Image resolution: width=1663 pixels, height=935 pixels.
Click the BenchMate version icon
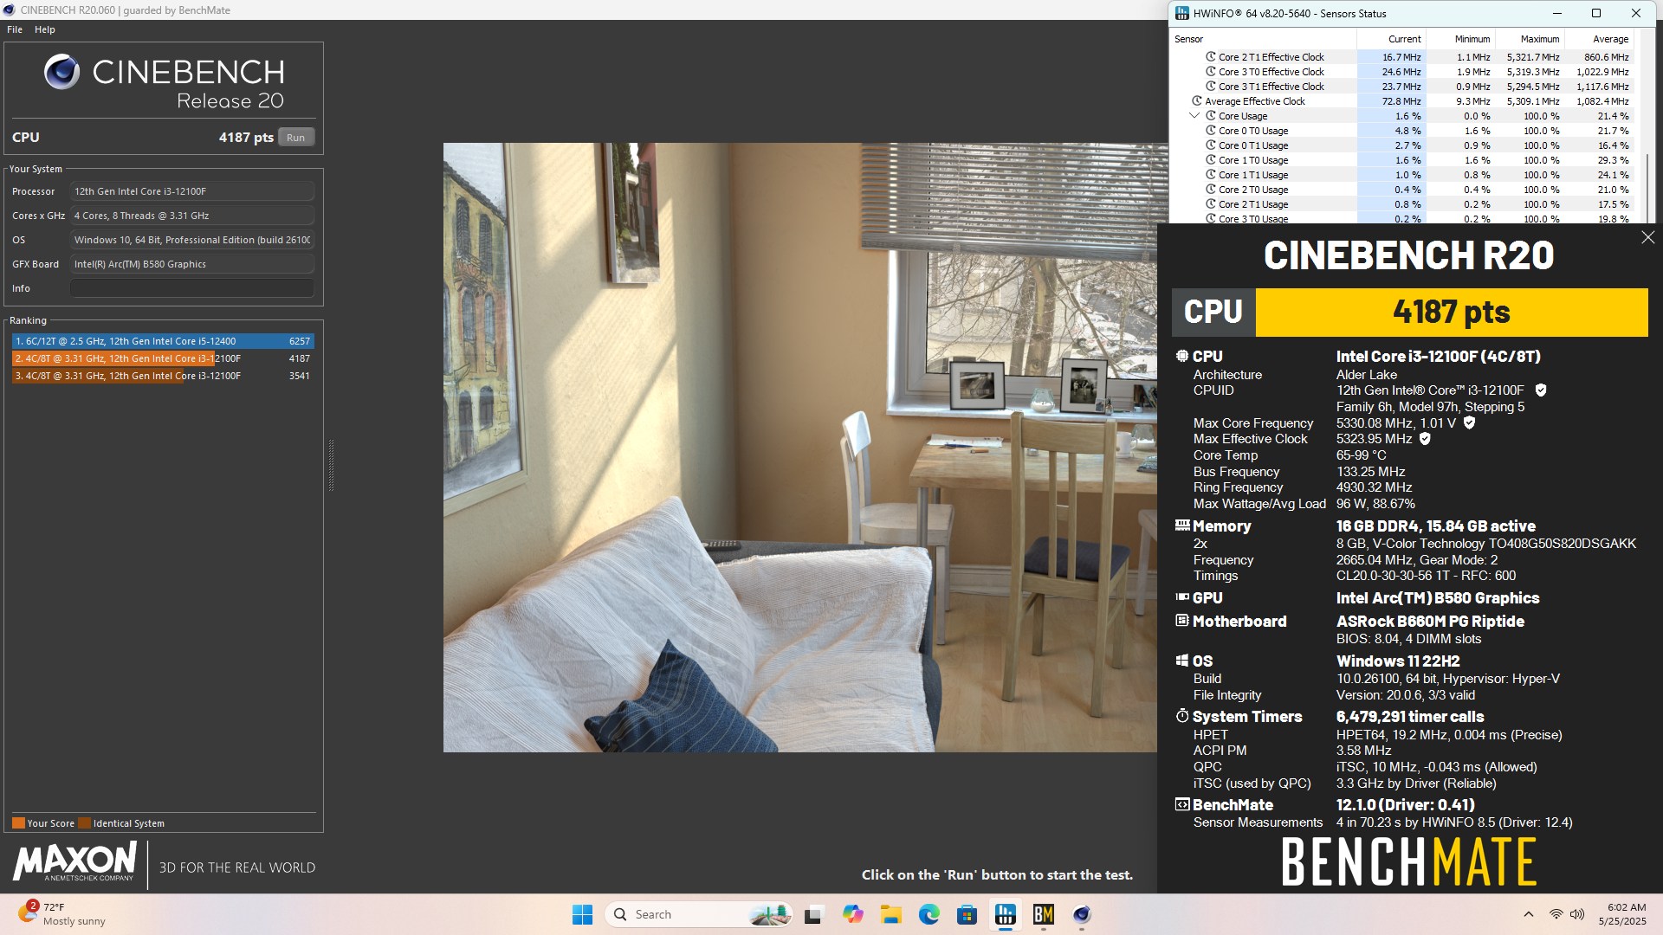(1181, 804)
